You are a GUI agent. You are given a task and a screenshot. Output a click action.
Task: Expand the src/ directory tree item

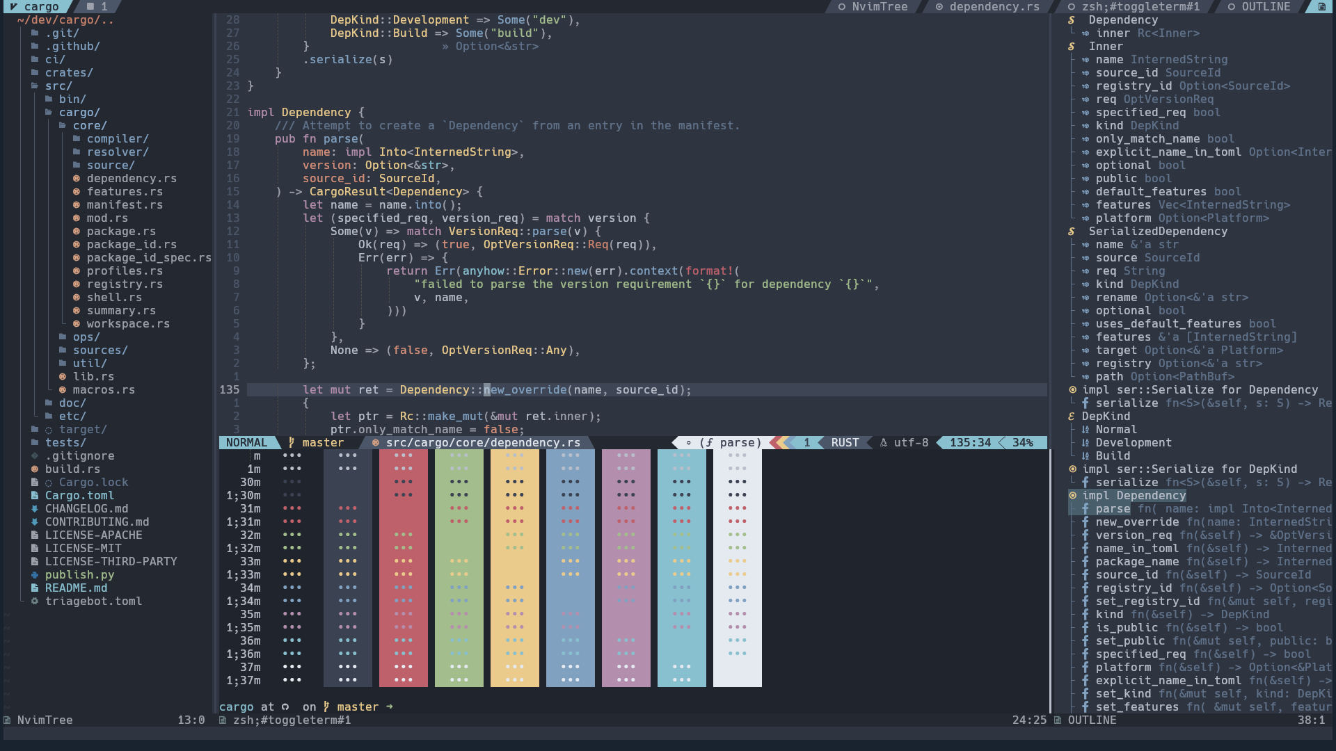click(x=58, y=84)
